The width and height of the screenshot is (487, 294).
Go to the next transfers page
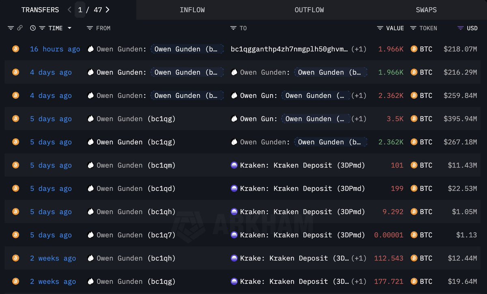point(107,10)
